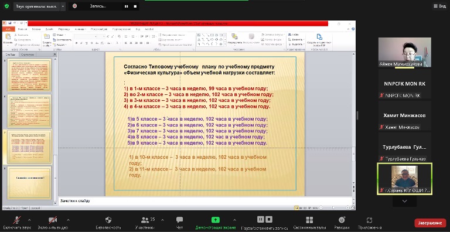This screenshot has height=232, width=450.
Task: Switch to the Рецензирование ribbon tab
Action: click(x=122, y=29)
